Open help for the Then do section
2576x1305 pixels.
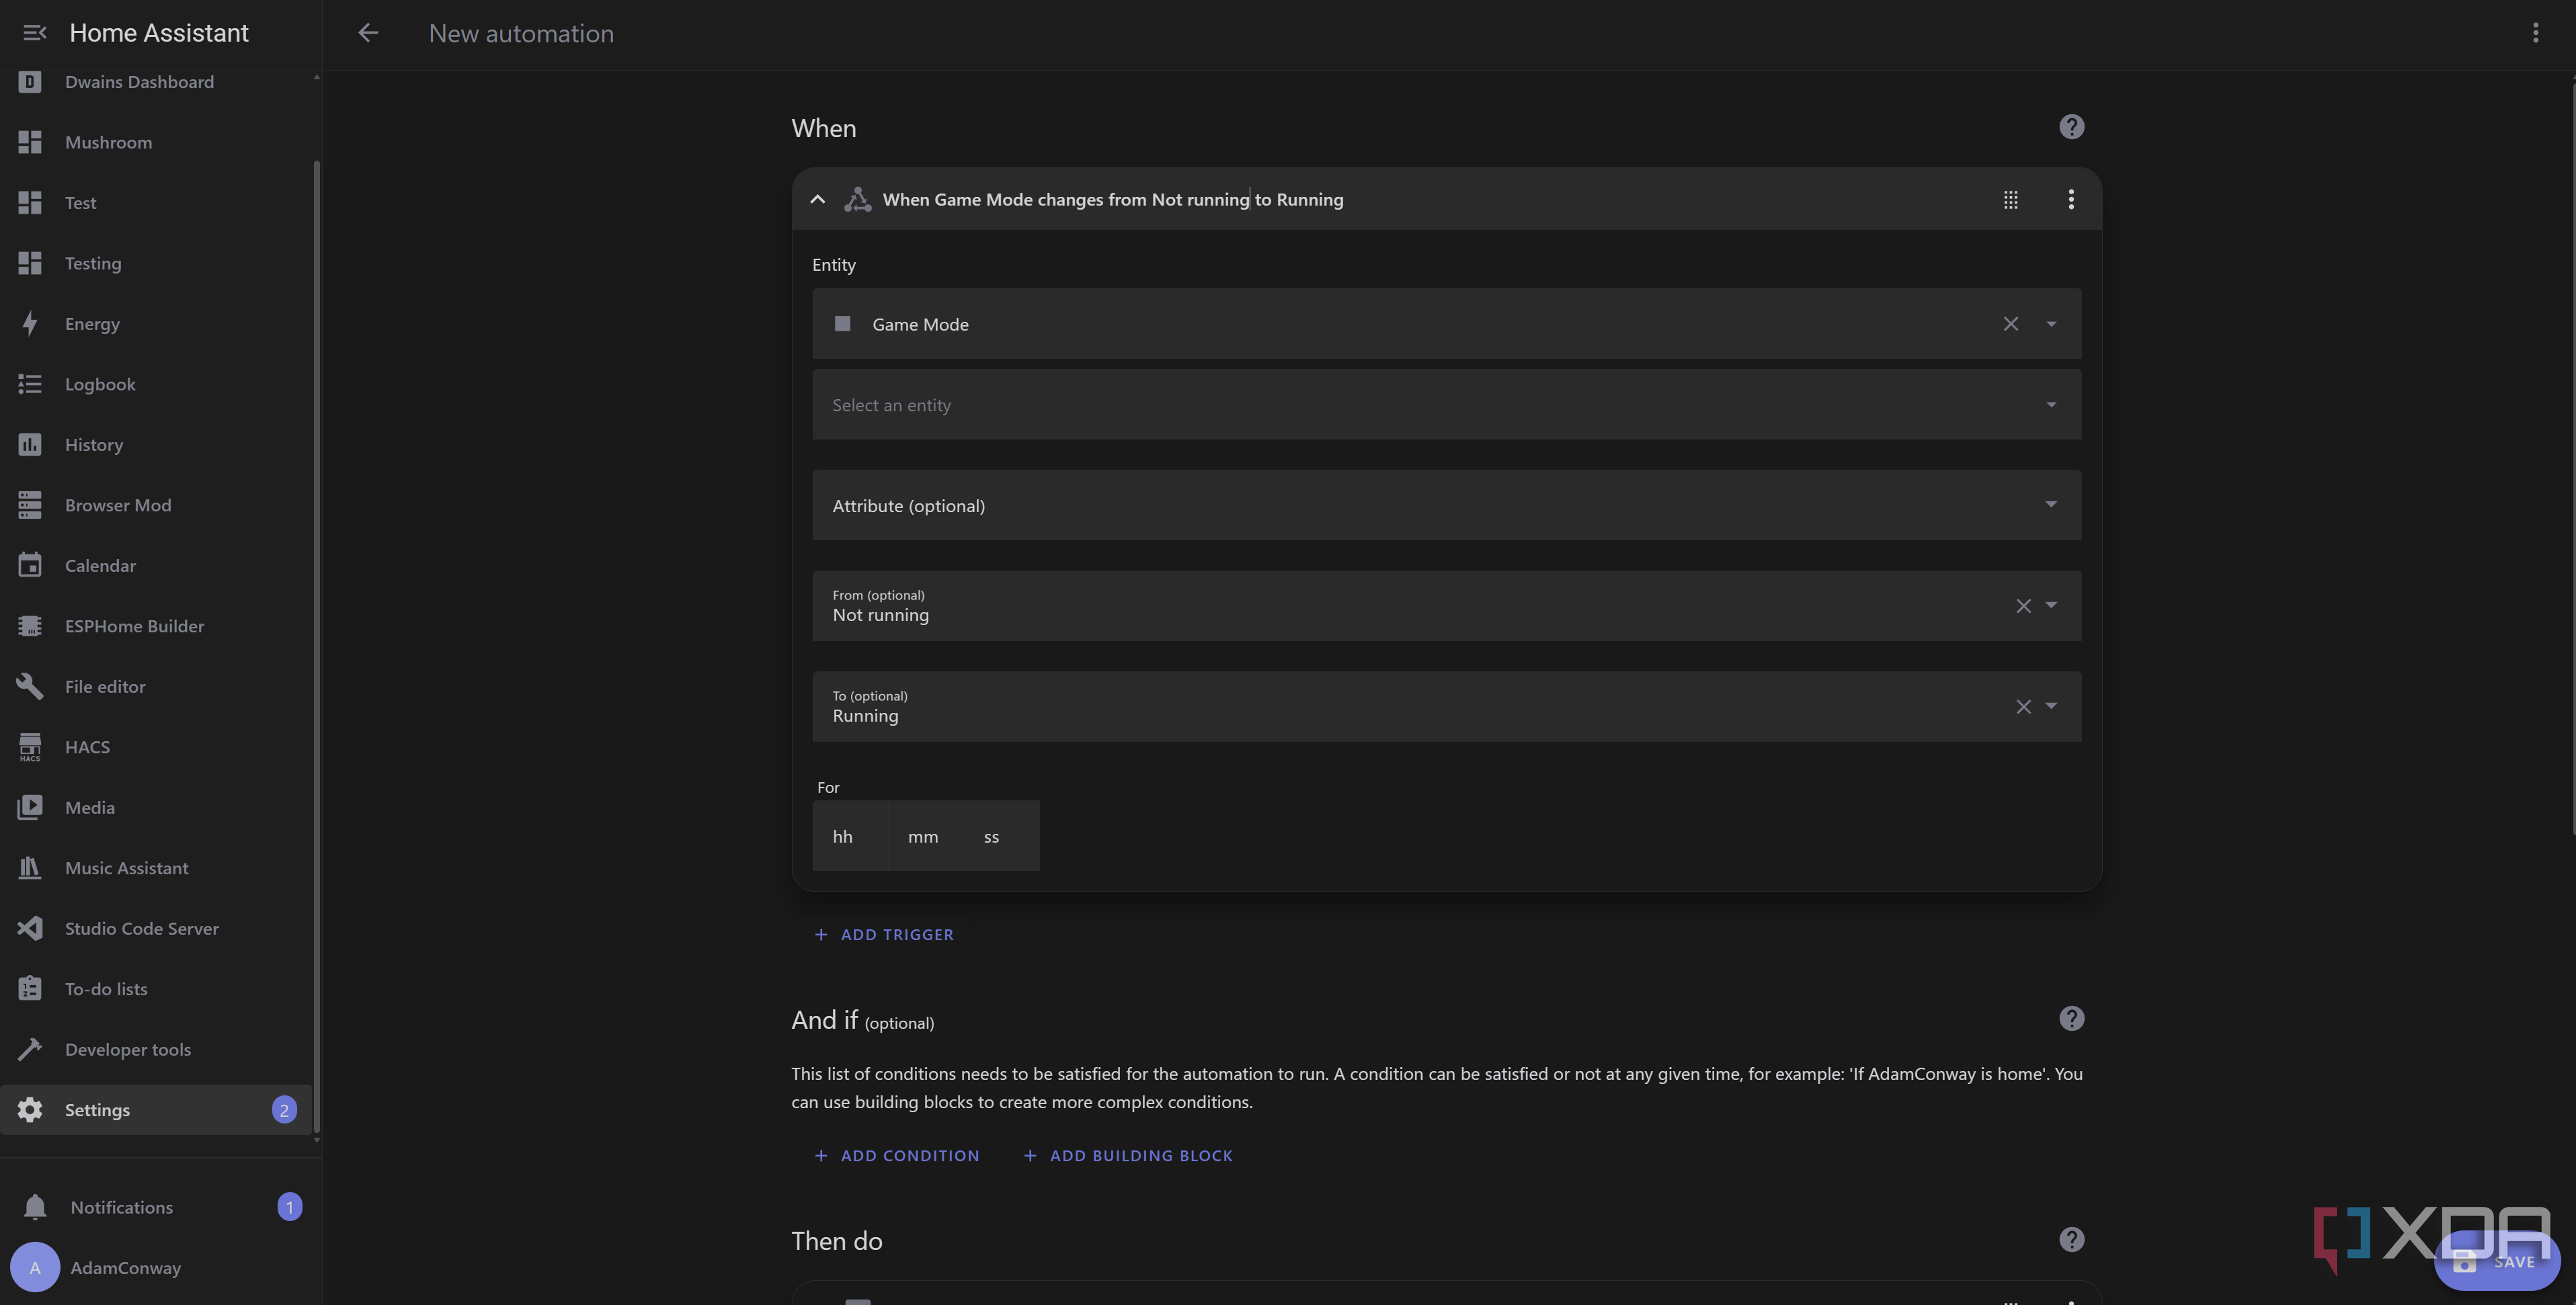[2071, 1240]
